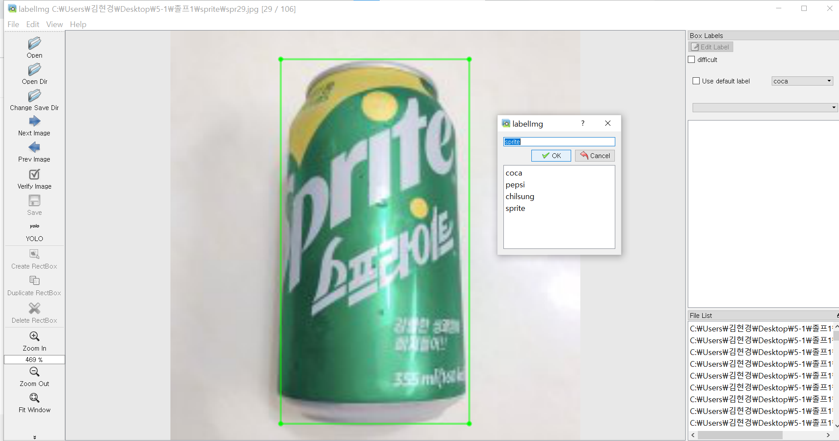Click the label text input with sprite

[x=559, y=141]
